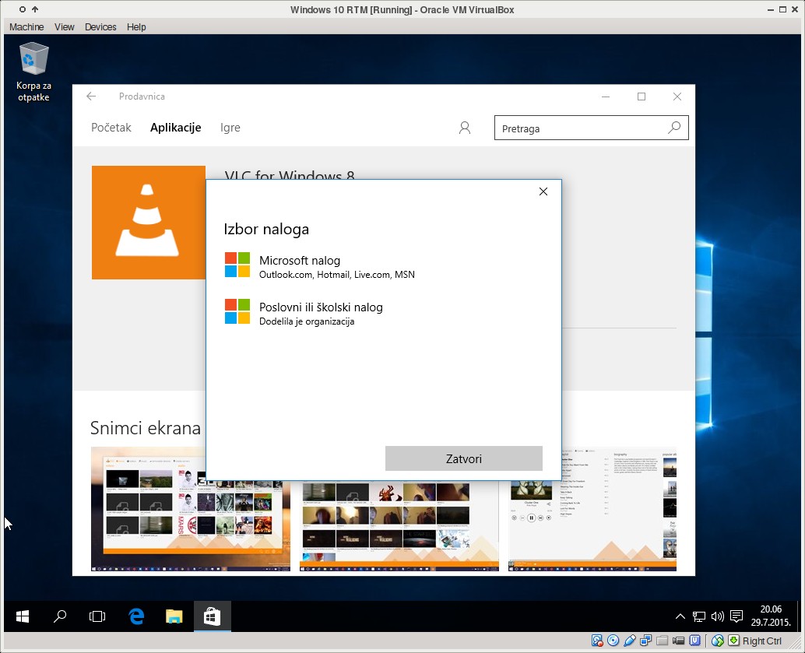Click the Snimci ekrana heading
The height and width of the screenshot is (653, 805).
pos(146,427)
